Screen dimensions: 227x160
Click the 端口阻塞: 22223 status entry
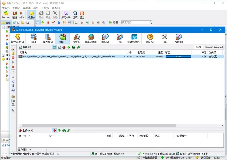[209, 158]
